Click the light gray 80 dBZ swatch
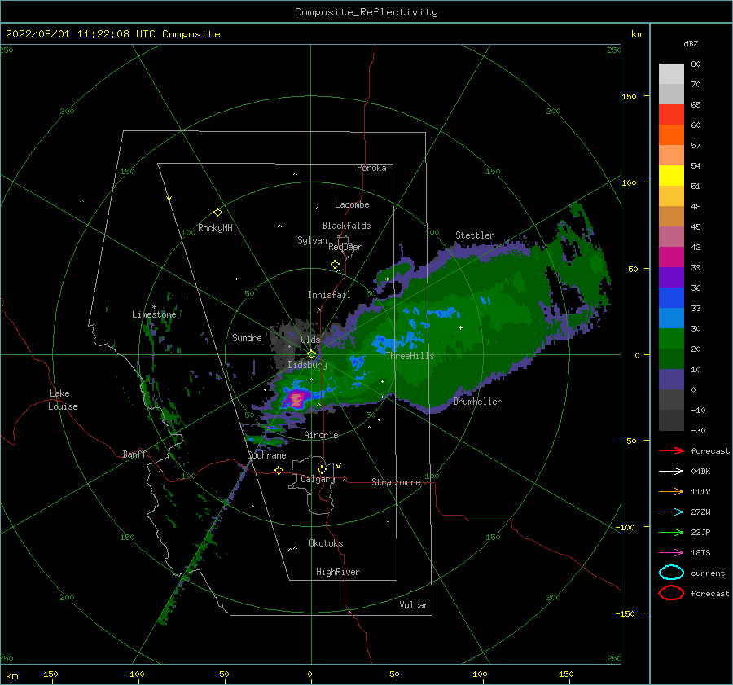 (671, 73)
